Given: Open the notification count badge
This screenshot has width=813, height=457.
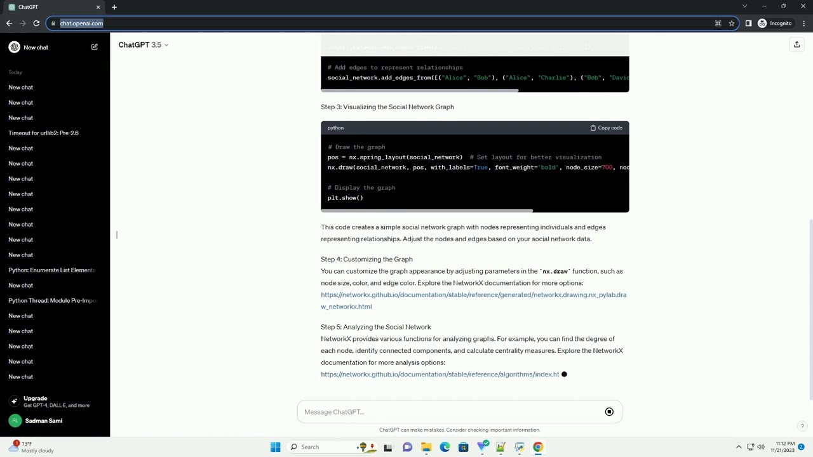Looking at the screenshot, I should tap(801, 447).
